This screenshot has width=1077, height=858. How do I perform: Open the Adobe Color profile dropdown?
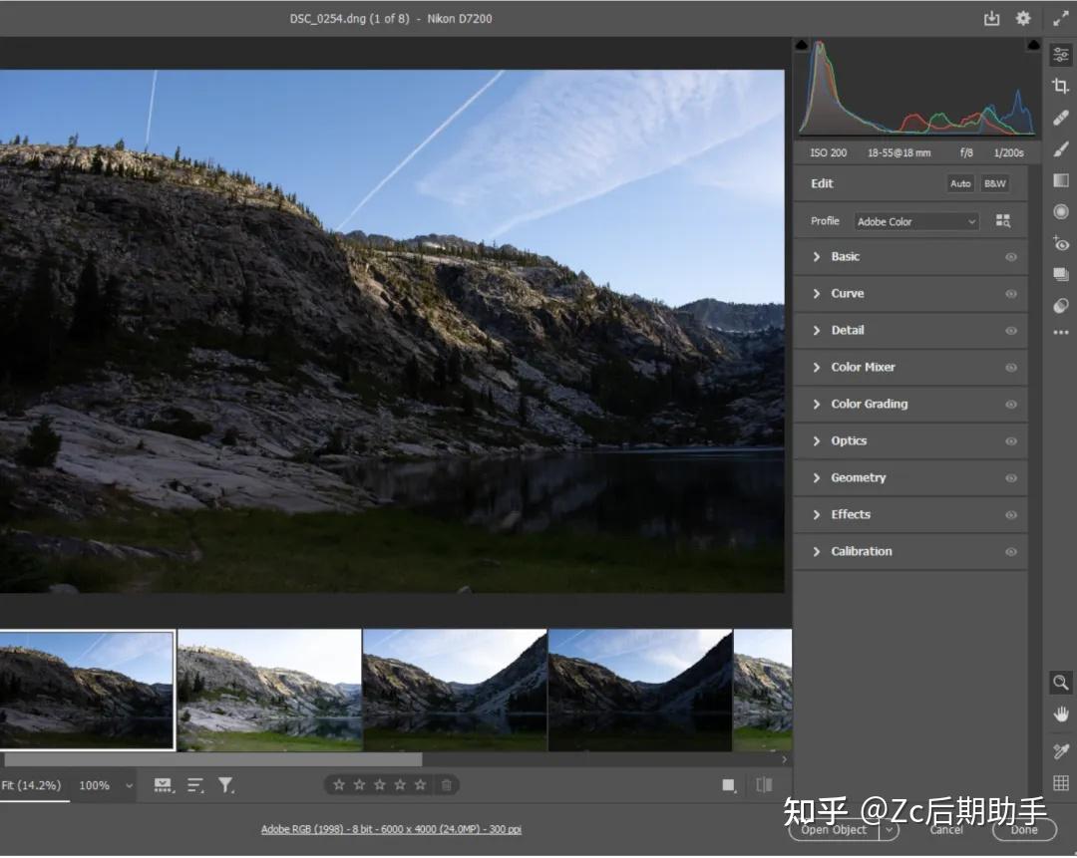(914, 221)
